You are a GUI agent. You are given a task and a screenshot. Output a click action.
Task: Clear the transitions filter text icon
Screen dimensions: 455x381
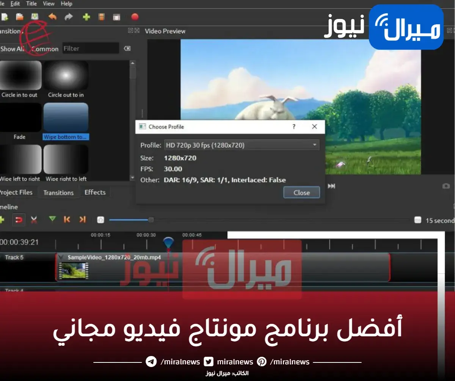click(127, 48)
